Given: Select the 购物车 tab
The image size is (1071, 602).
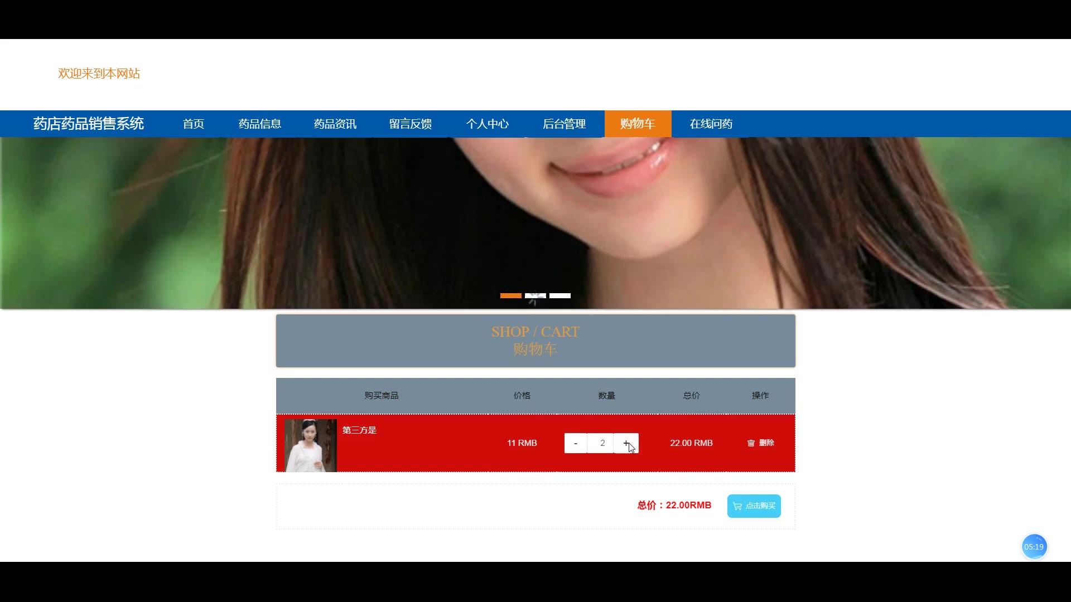Looking at the screenshot, I should 638,124.
